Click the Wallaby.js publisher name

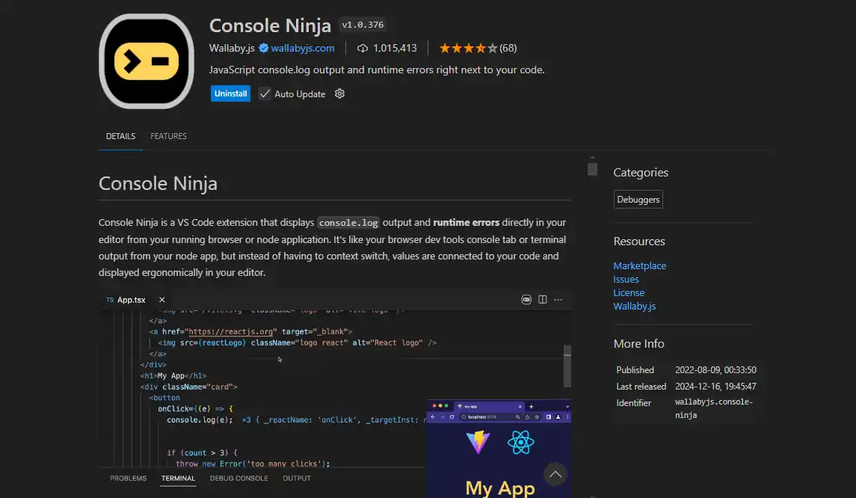coord(232,48)
